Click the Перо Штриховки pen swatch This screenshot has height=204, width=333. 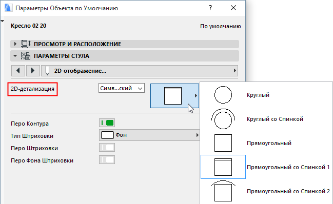pos(107,148)
